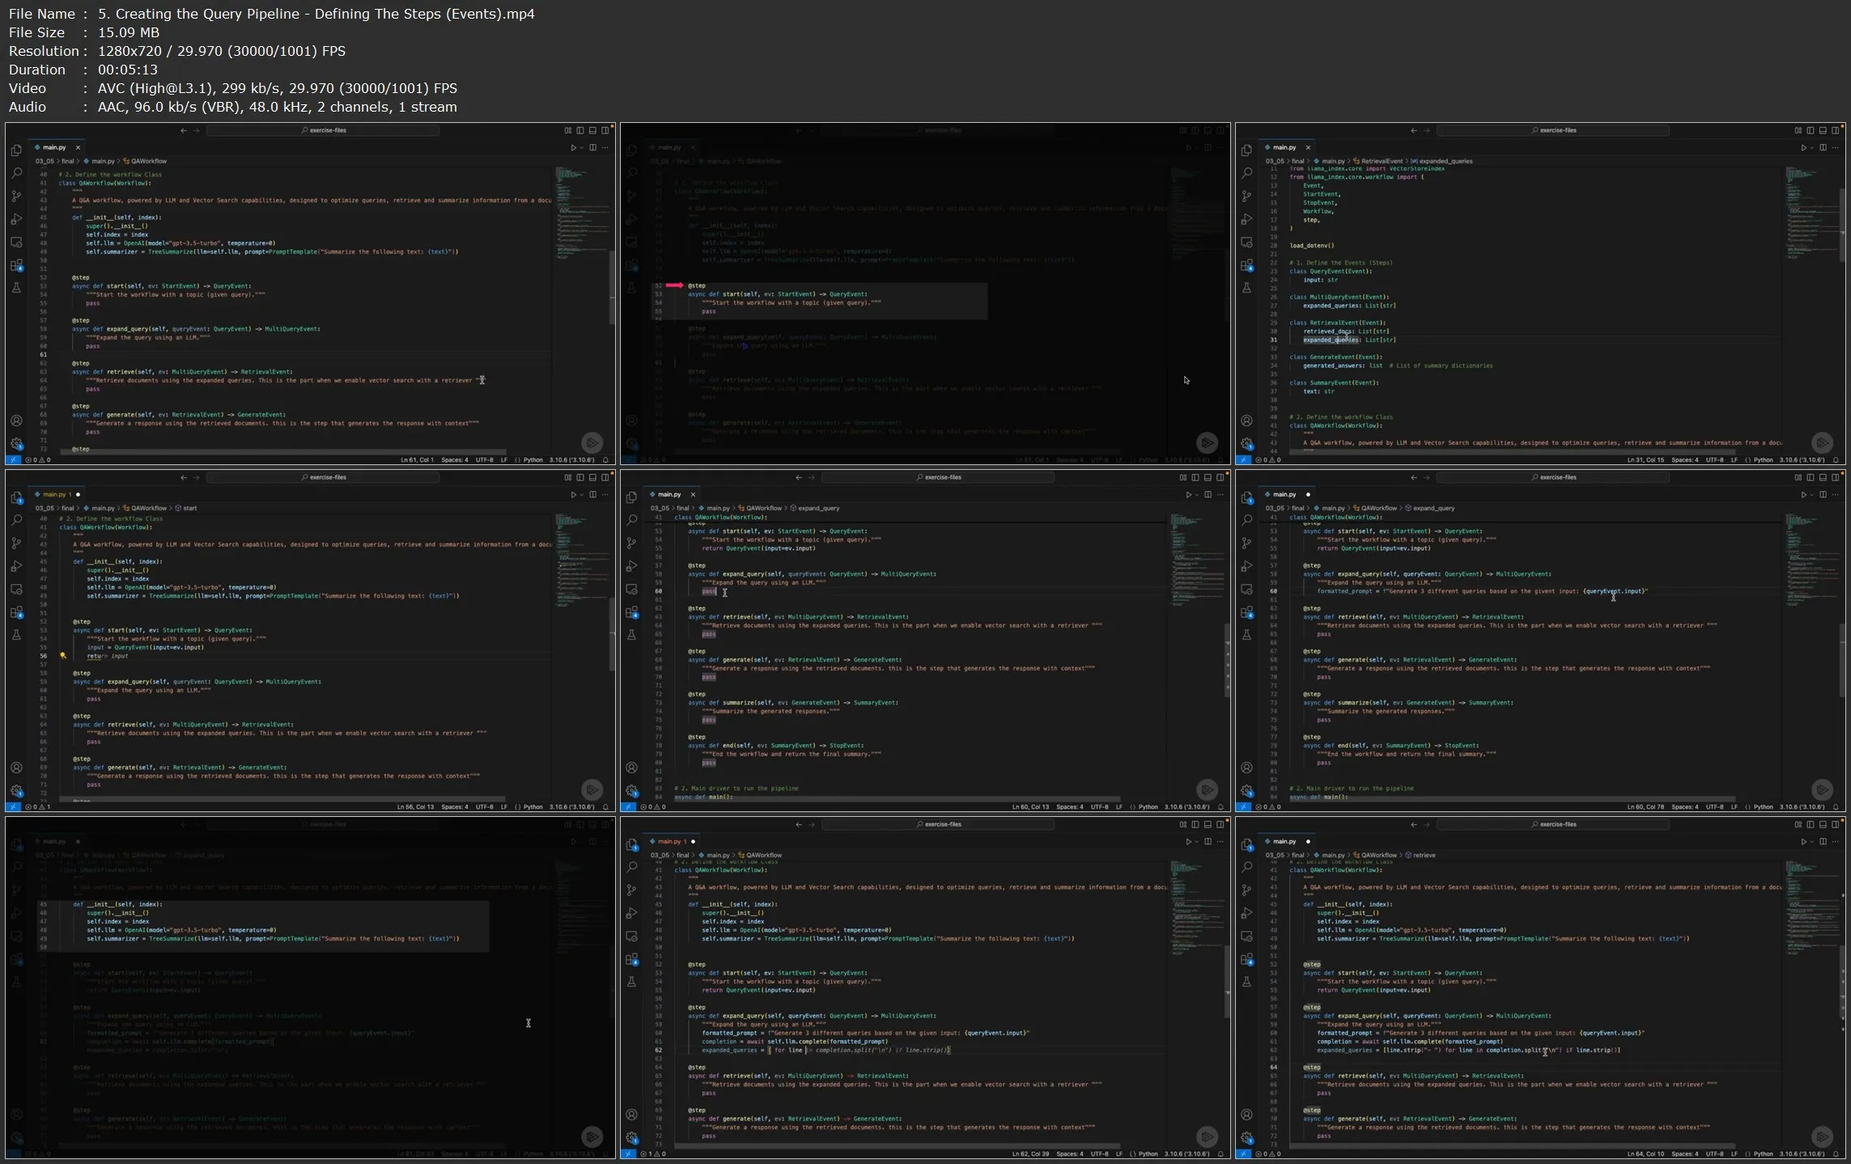
Task: Click vertical scrollbar thumb in Ln 31 frame
Action: click(1843, 224)
